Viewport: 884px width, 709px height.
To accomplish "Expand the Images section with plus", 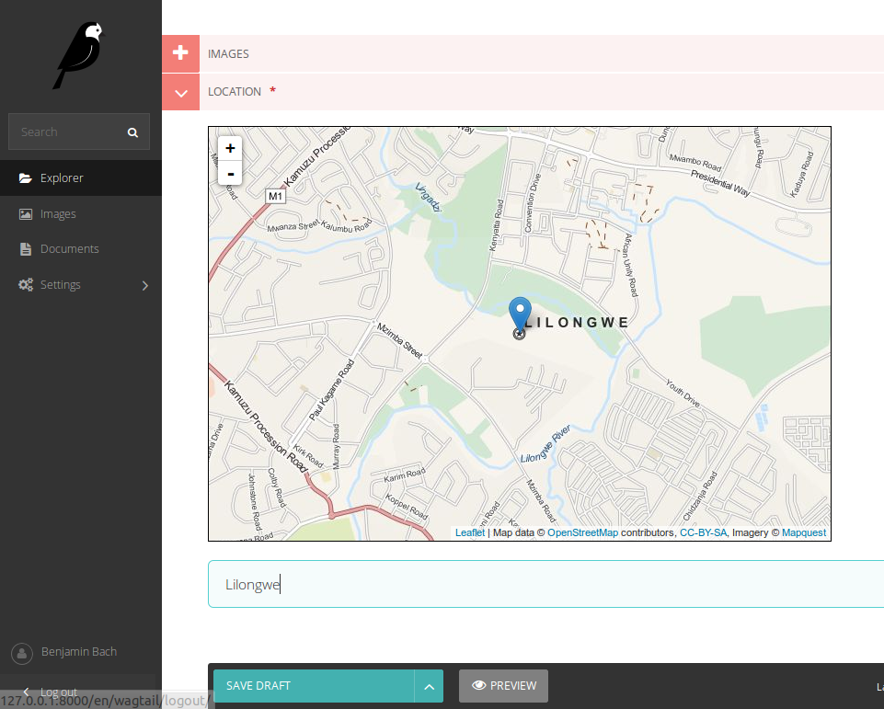I will [180, 53].
